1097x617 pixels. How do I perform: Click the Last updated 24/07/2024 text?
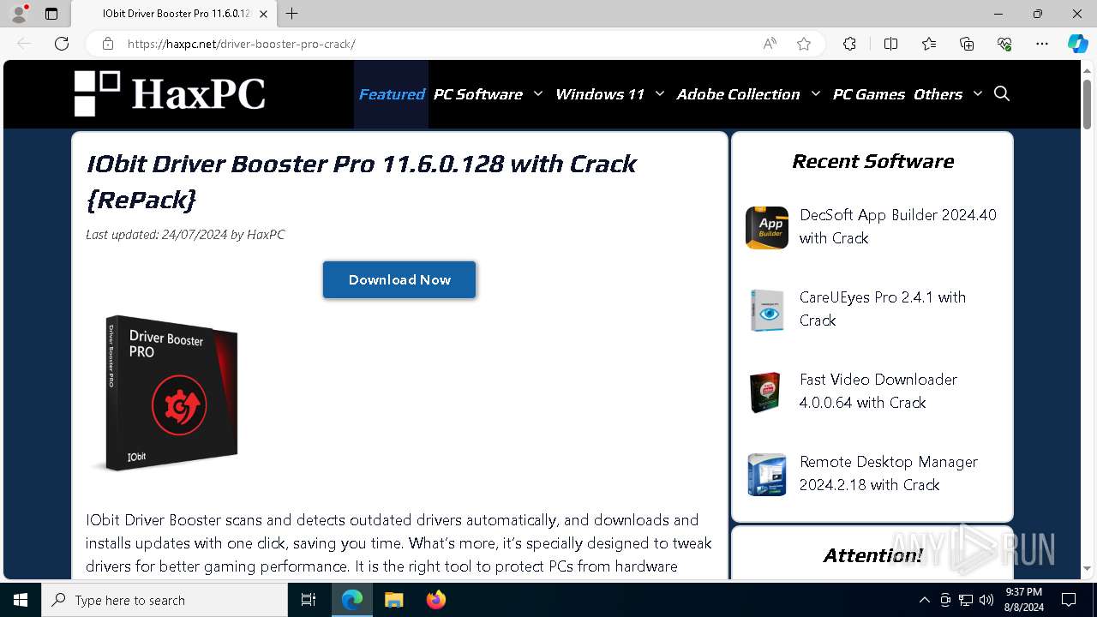[185, 234]
